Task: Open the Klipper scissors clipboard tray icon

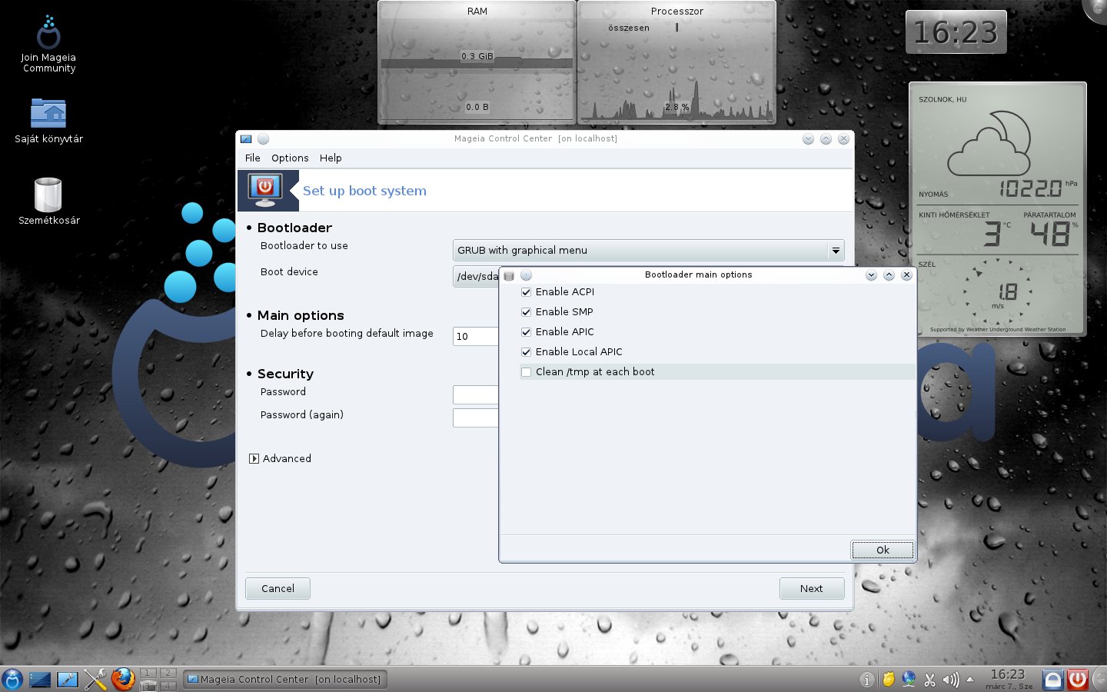Action: pyautogui.click(x=930, y=680)
